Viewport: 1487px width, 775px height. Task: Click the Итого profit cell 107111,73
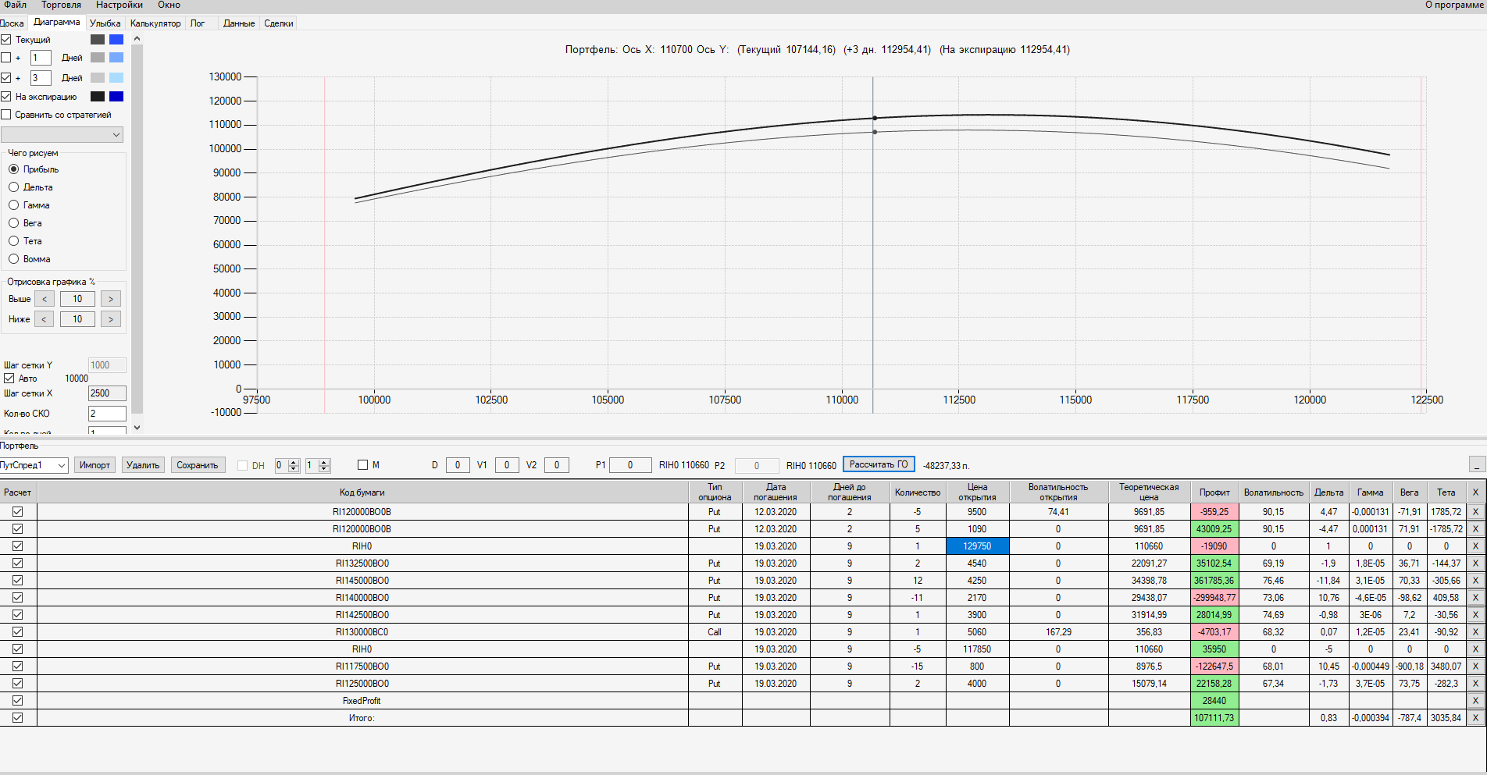click(1214, 718)
